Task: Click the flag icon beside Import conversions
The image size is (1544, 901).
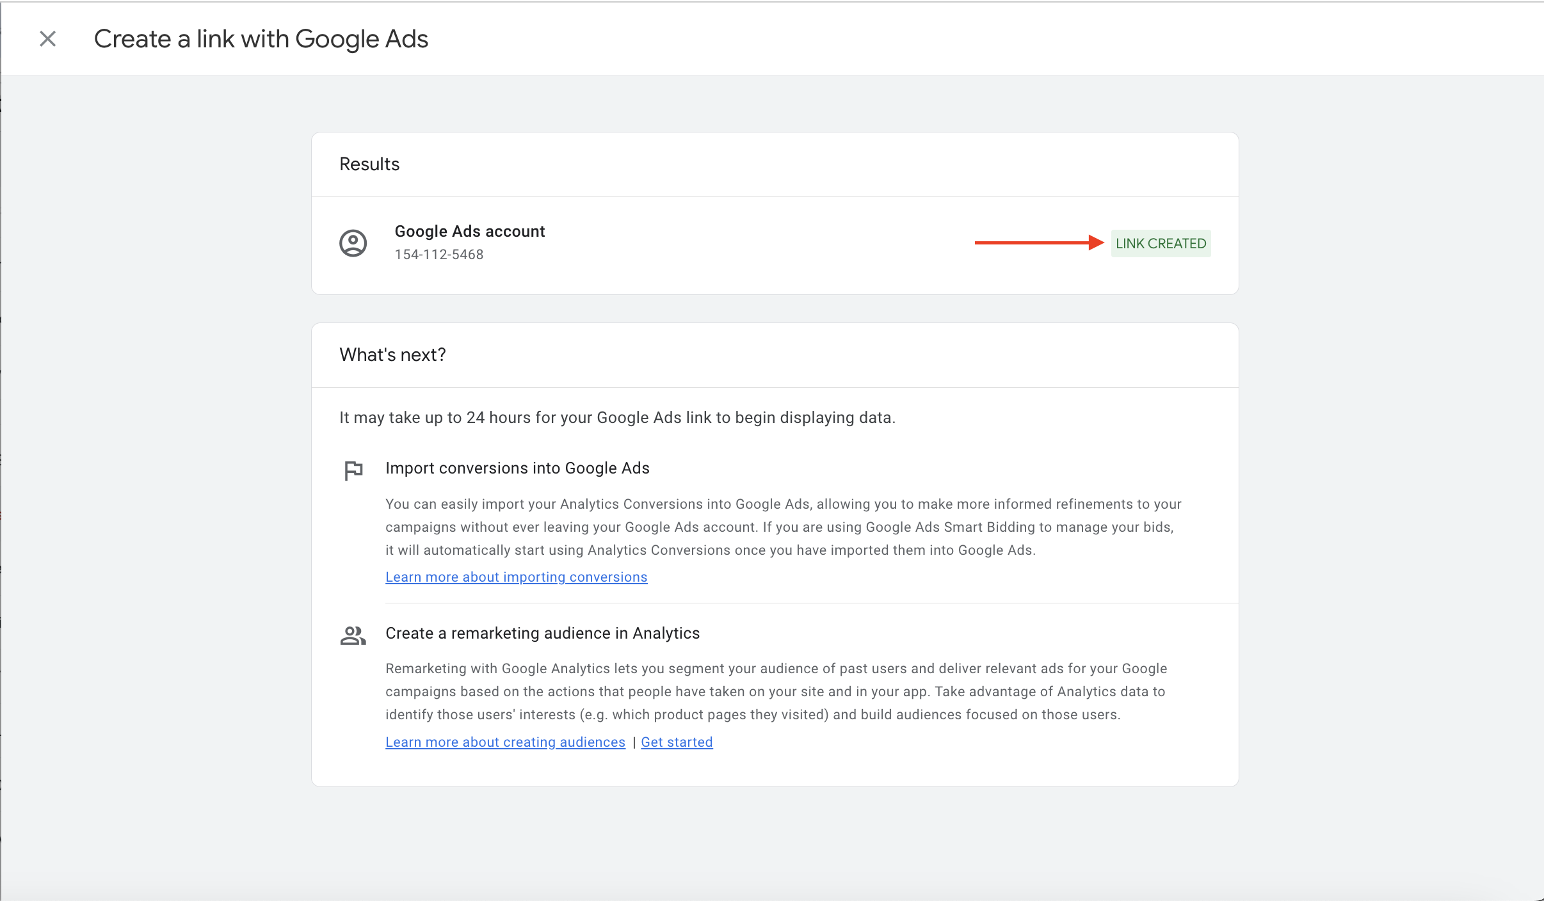Action: pos(353,471)
